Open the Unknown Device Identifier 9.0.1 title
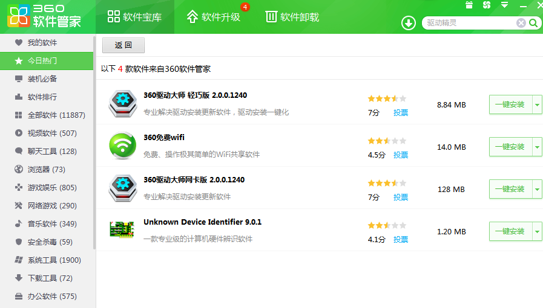Screen dimensions: 543x308 pos(203,222)
